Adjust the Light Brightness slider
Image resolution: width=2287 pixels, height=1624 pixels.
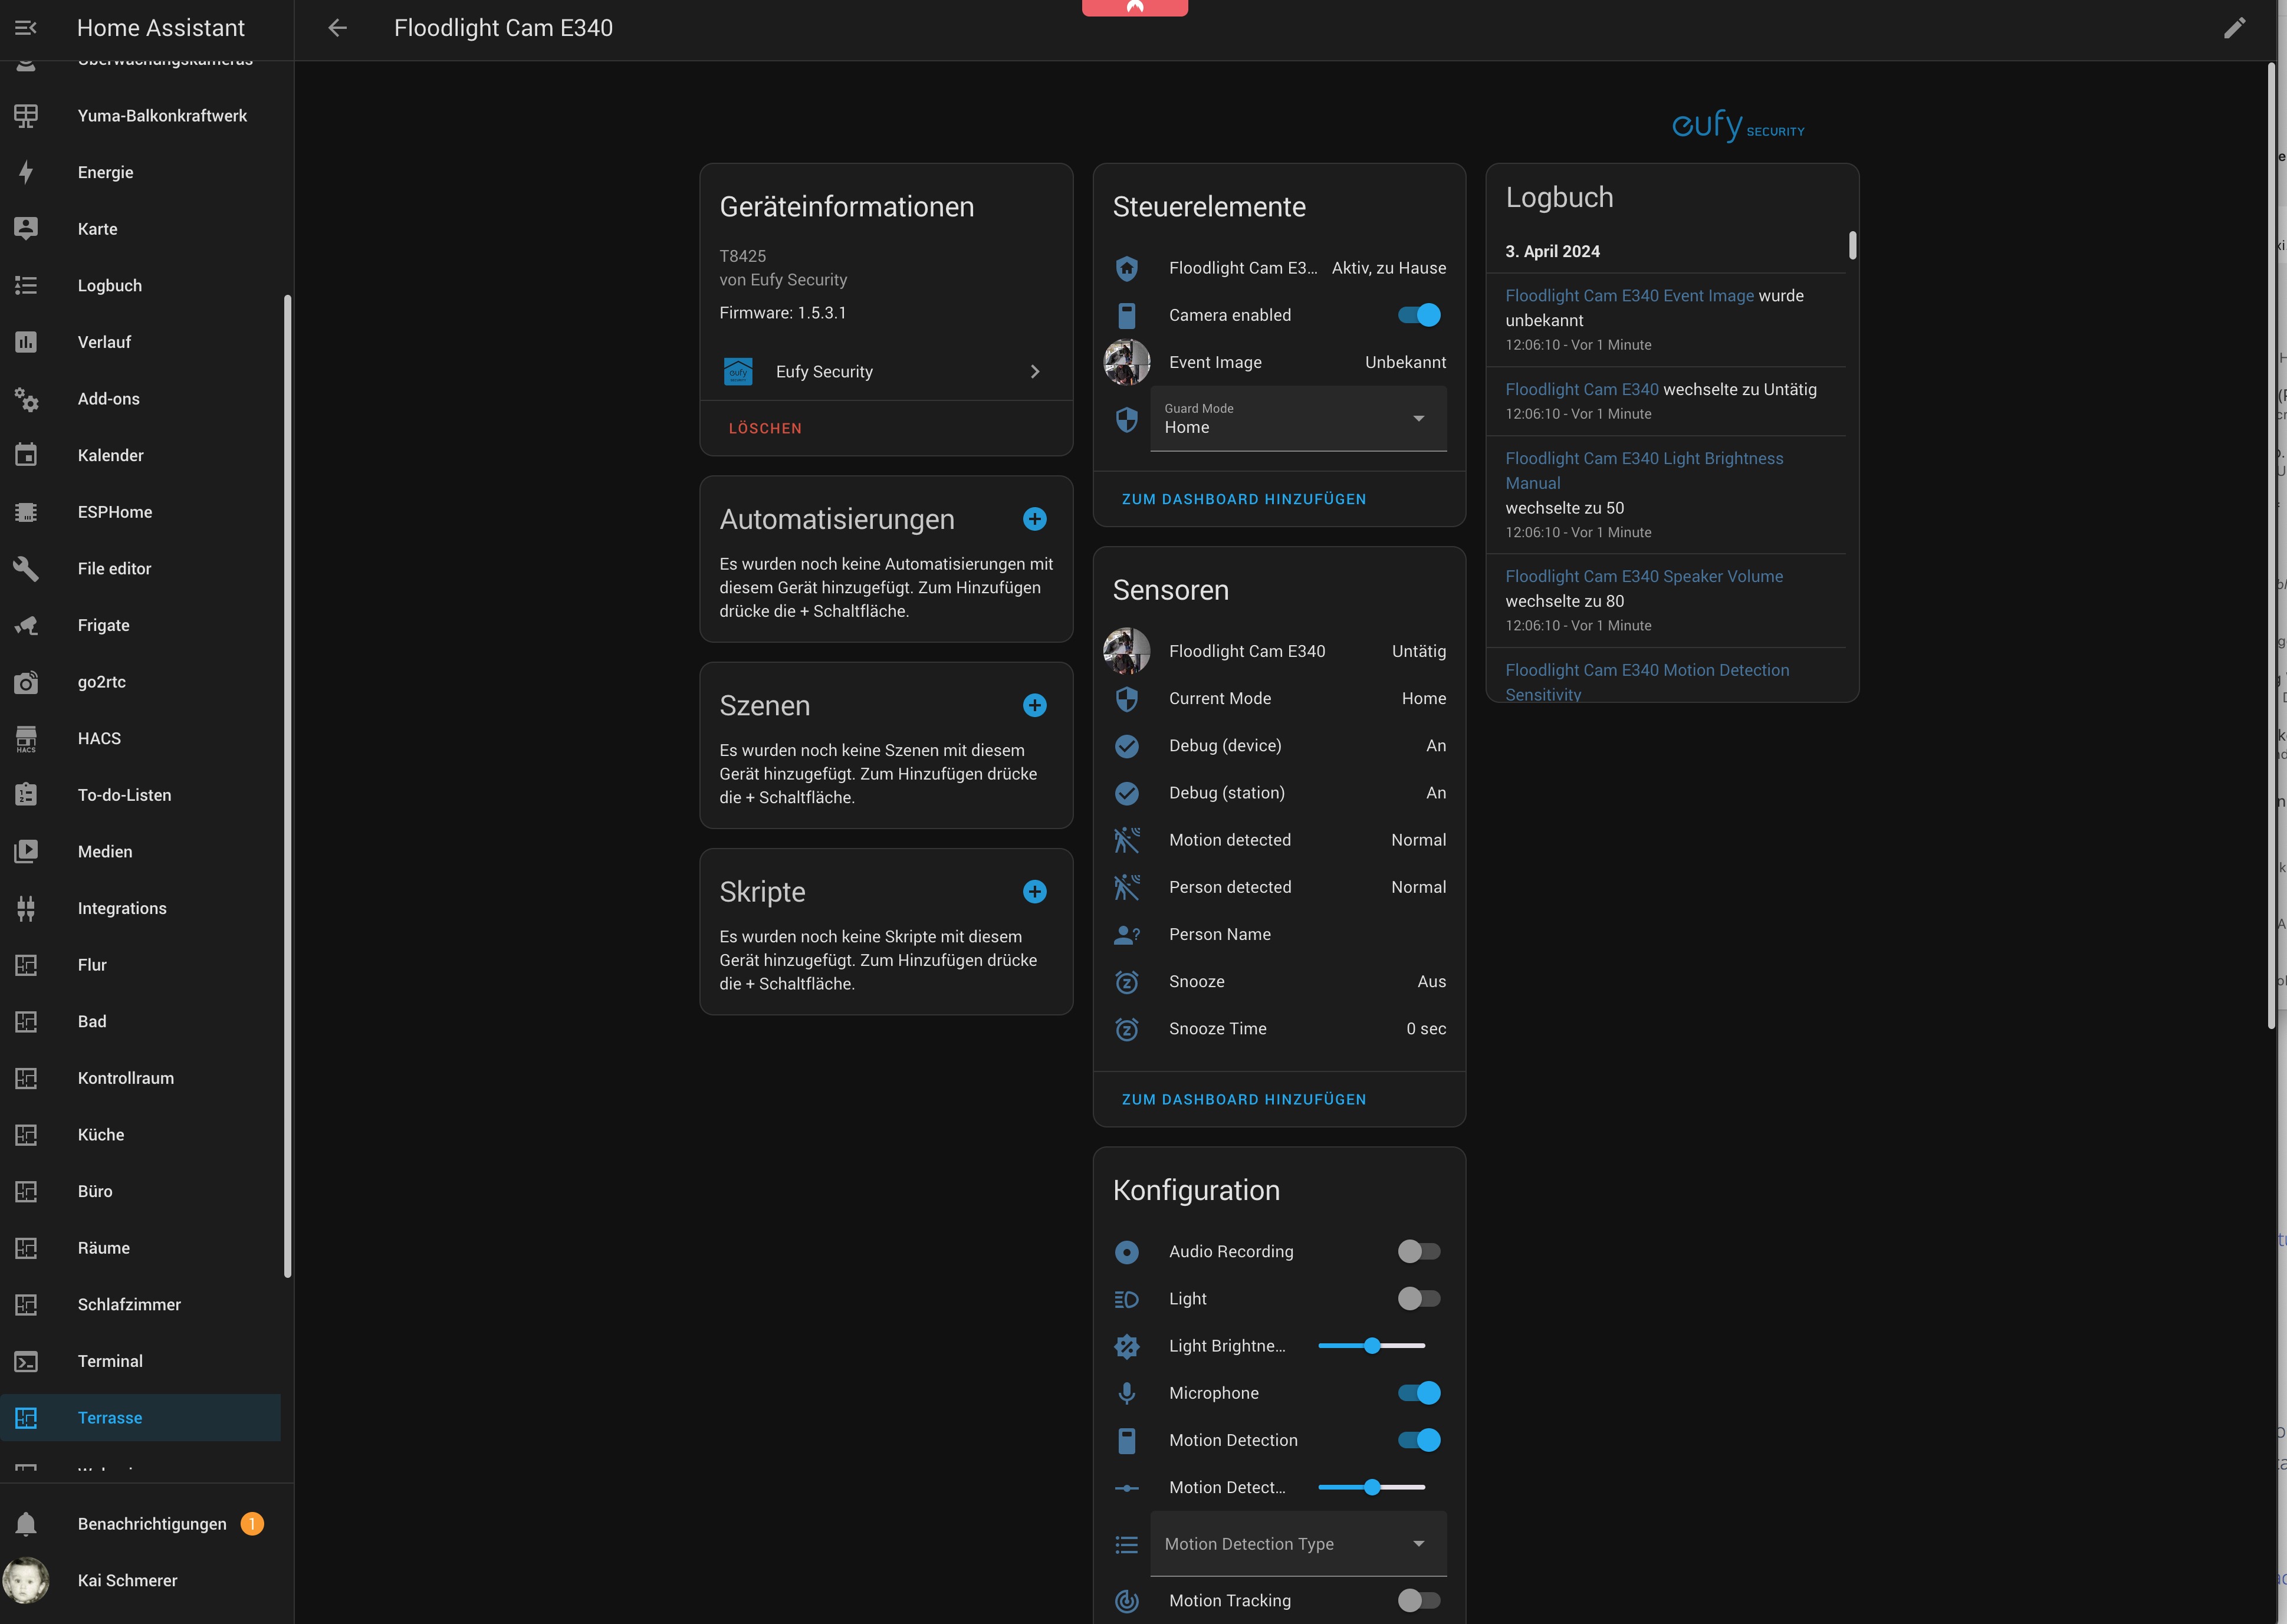tap(1372, 1346)
